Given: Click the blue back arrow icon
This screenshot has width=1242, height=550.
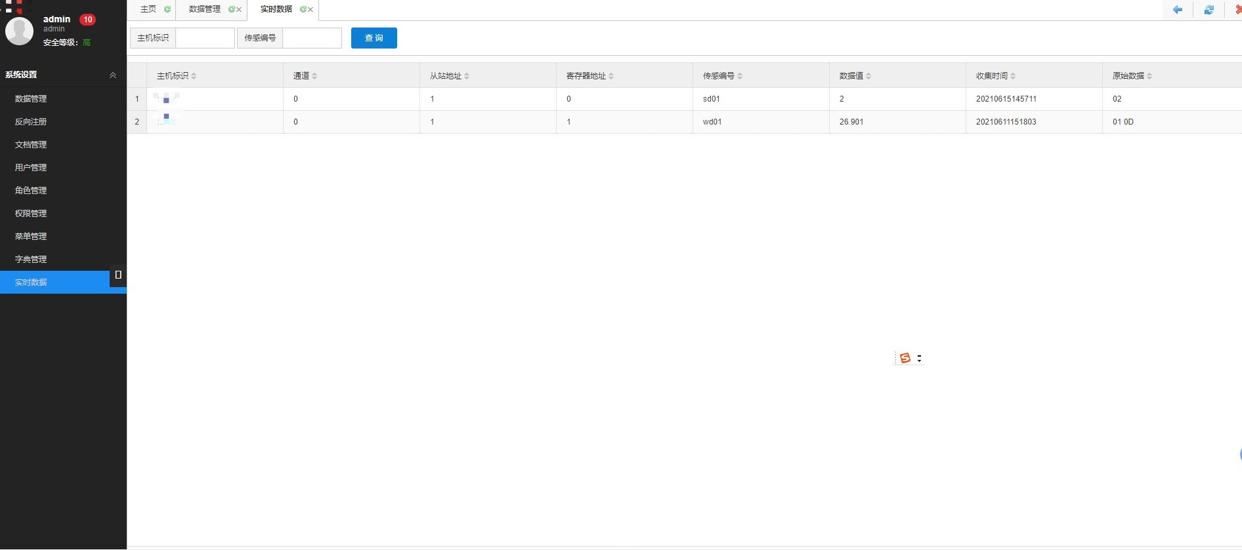Looking at the screenshot, I should (1178, 9).
